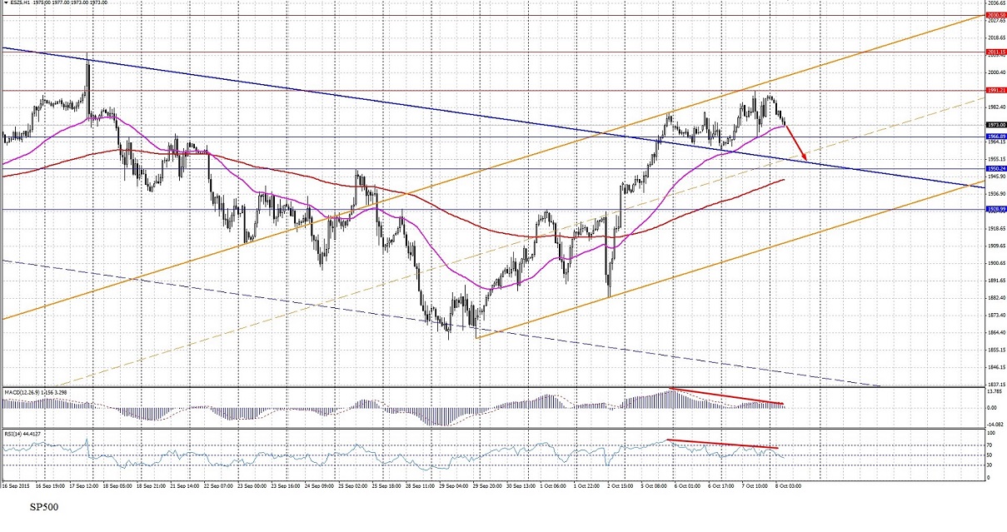Click the small triangle before ES25,H1
The width and height of the screenshot is (1007, 532).
coord(5,2)
